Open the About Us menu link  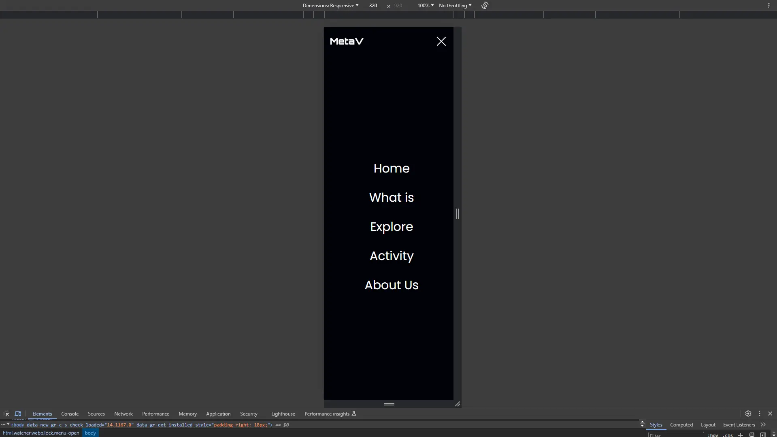[x=392, y=285]
